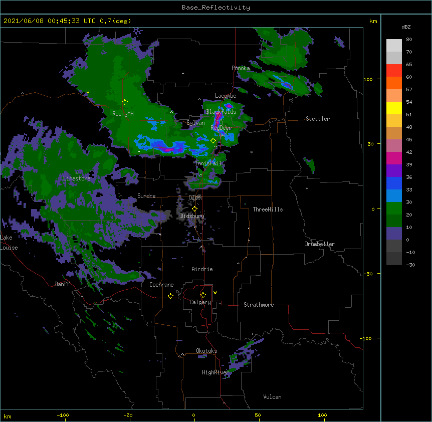Click the Blackfalds city label
Viewport: 432px width, 422px height.
coord(221,112)
